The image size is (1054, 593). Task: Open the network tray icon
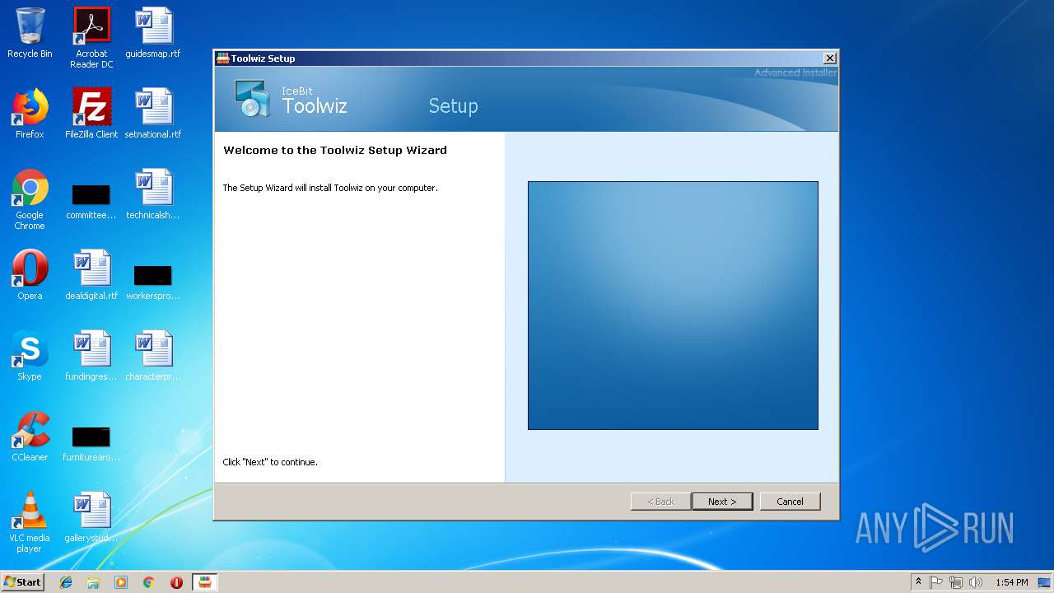[956, 582]
